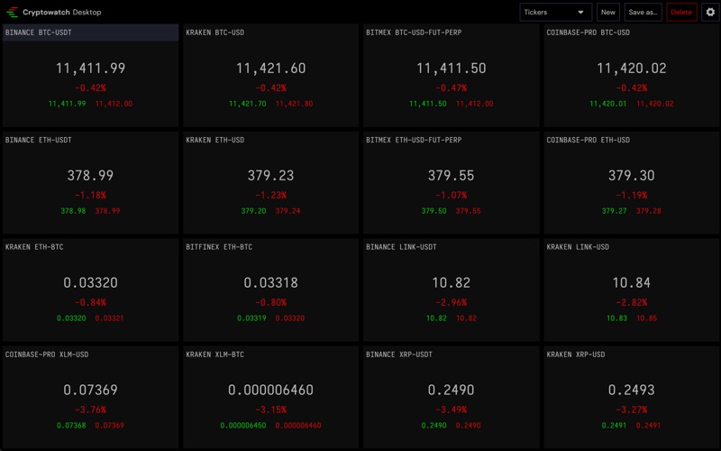Click the green 11,420.01 bid on Coinbase BTC
Image resolution: width=721 pixels, height=451 pixels.
tap(607, 104)
